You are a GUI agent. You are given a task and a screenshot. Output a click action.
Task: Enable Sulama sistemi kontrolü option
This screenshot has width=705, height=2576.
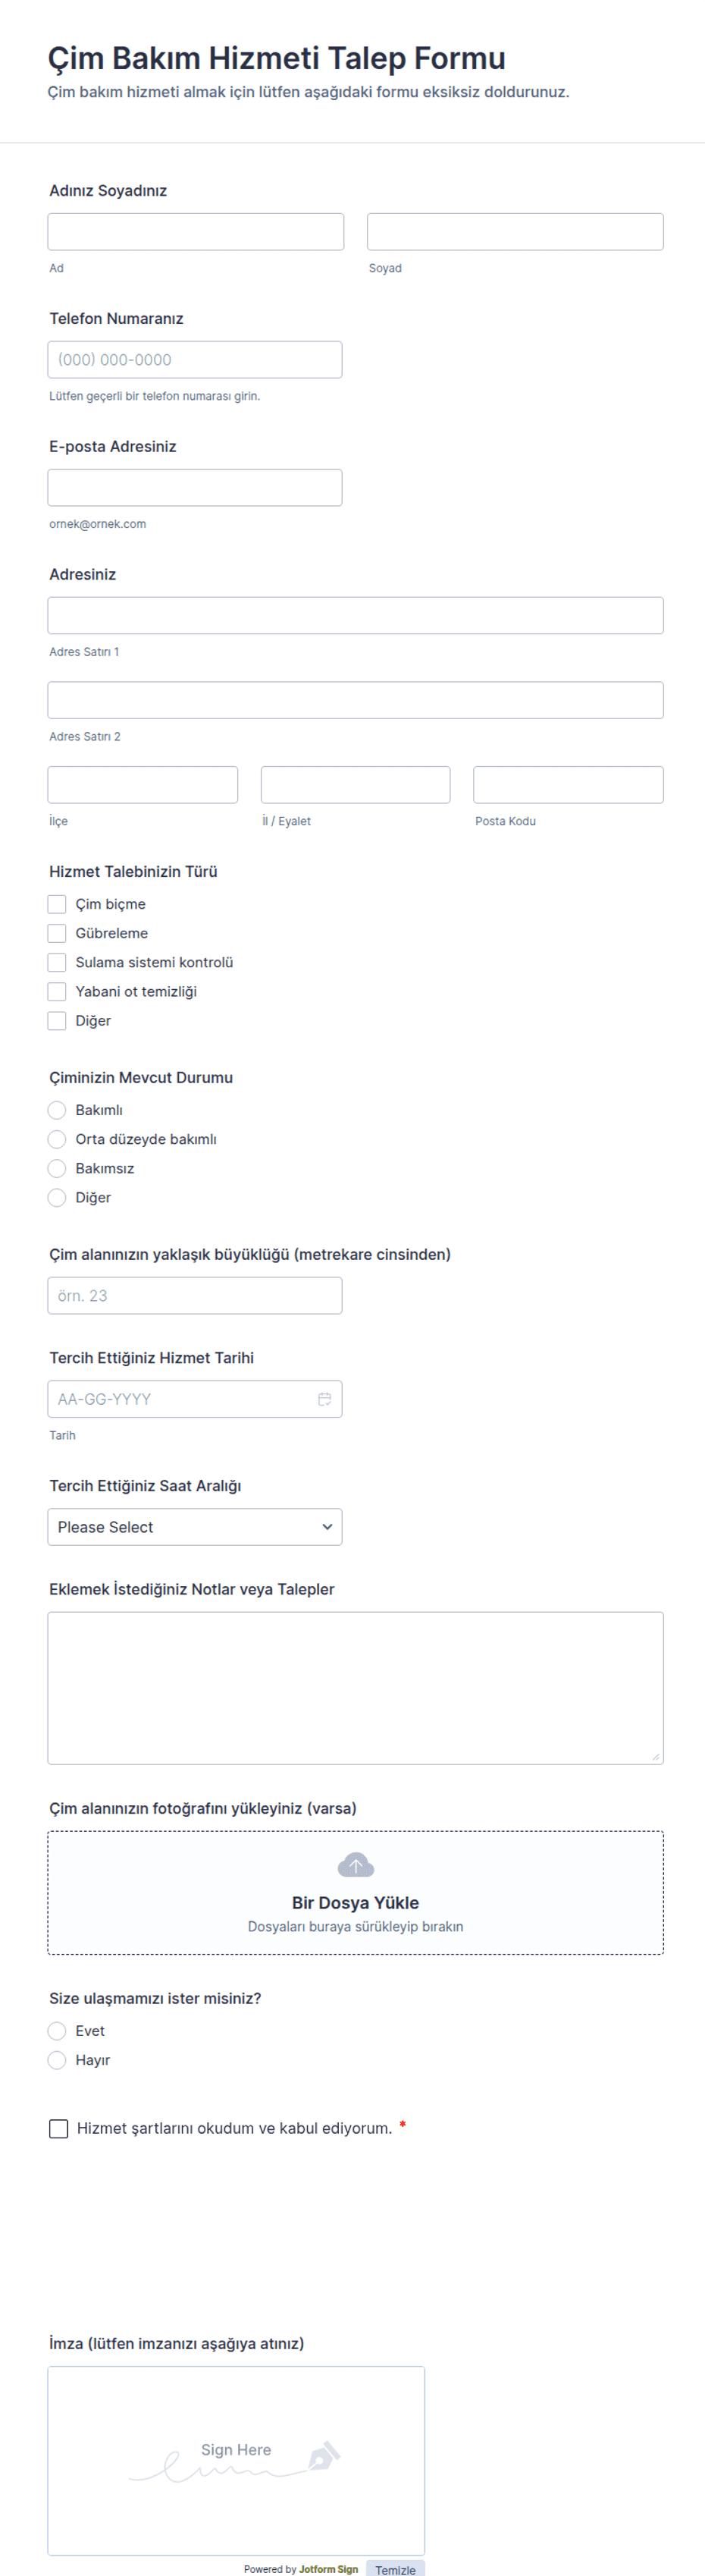57,962
